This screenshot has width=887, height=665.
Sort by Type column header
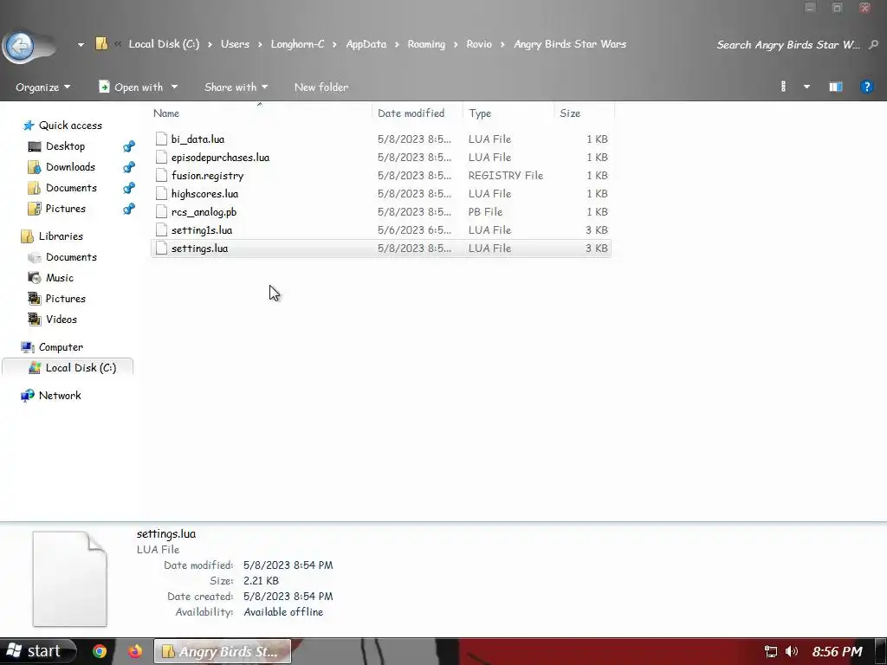click(x=508, y=113)
